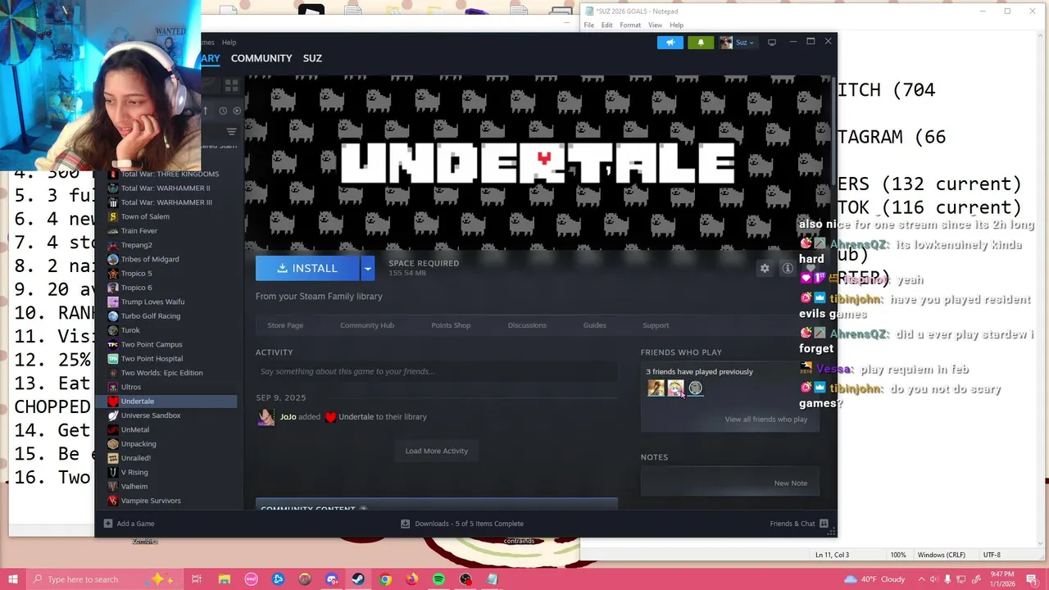Open the SUZ profile tab
The height and width of the screenshot is (590, 1049).
(312, 58)
